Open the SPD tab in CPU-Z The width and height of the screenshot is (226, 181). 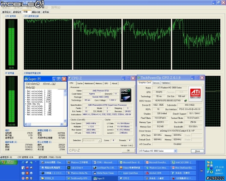tap(106, 83)
